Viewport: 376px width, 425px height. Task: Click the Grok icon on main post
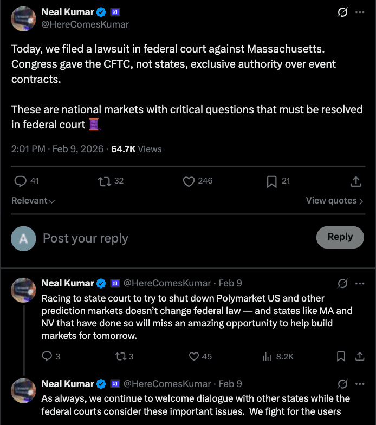tap(342, 12)
